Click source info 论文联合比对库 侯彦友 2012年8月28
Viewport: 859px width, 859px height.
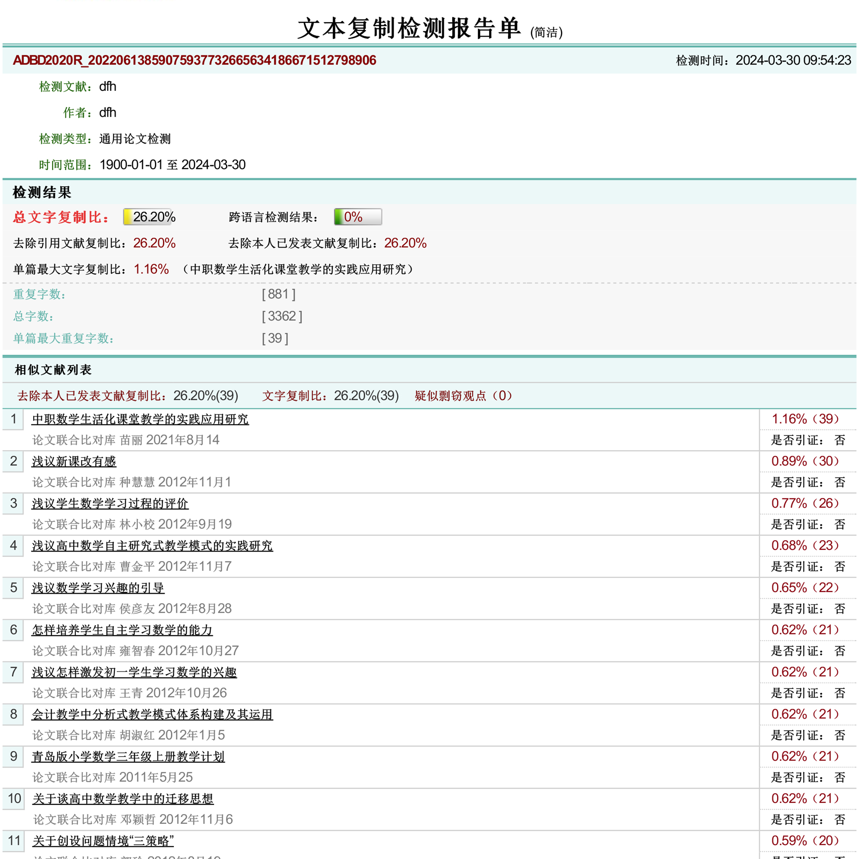(132, 609)
